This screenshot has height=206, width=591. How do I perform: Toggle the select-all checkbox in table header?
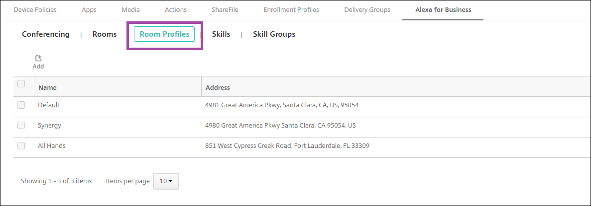pos(21,84)
